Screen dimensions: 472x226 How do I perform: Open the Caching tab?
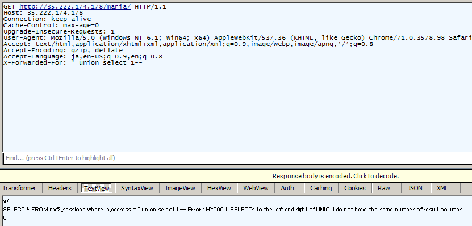[x=321, y=188]
